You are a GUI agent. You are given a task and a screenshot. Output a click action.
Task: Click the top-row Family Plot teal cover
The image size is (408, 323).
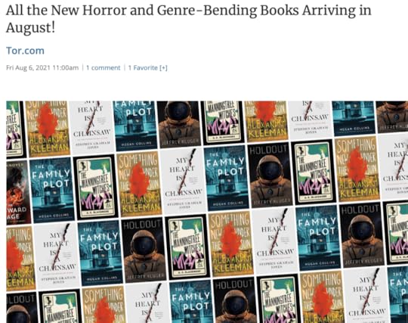point(135,126)
